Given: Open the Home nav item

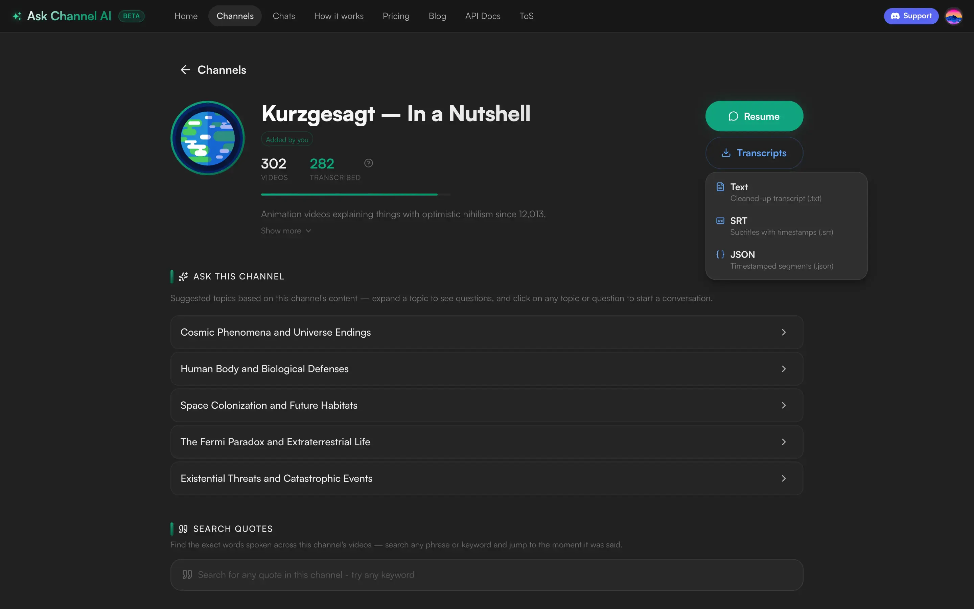Looking at the screenshot, I should coord(186,16).
